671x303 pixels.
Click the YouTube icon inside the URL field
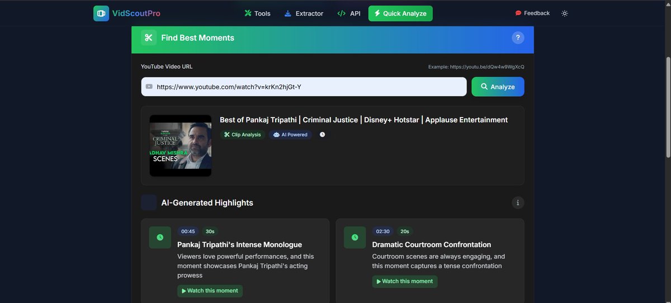149,87
